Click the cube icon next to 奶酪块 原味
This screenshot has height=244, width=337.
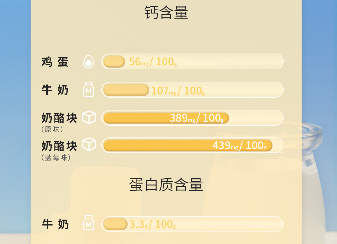pos(89,118)
